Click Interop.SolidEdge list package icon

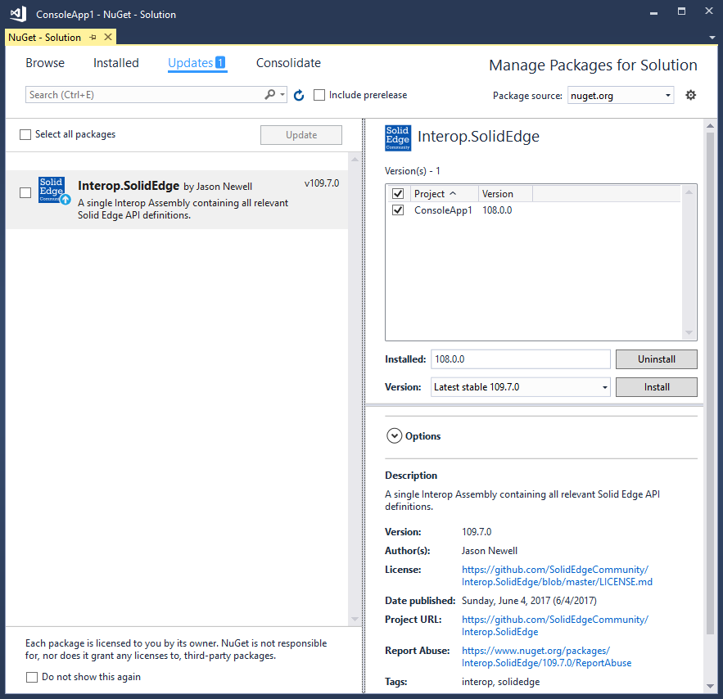pos(53,190)
